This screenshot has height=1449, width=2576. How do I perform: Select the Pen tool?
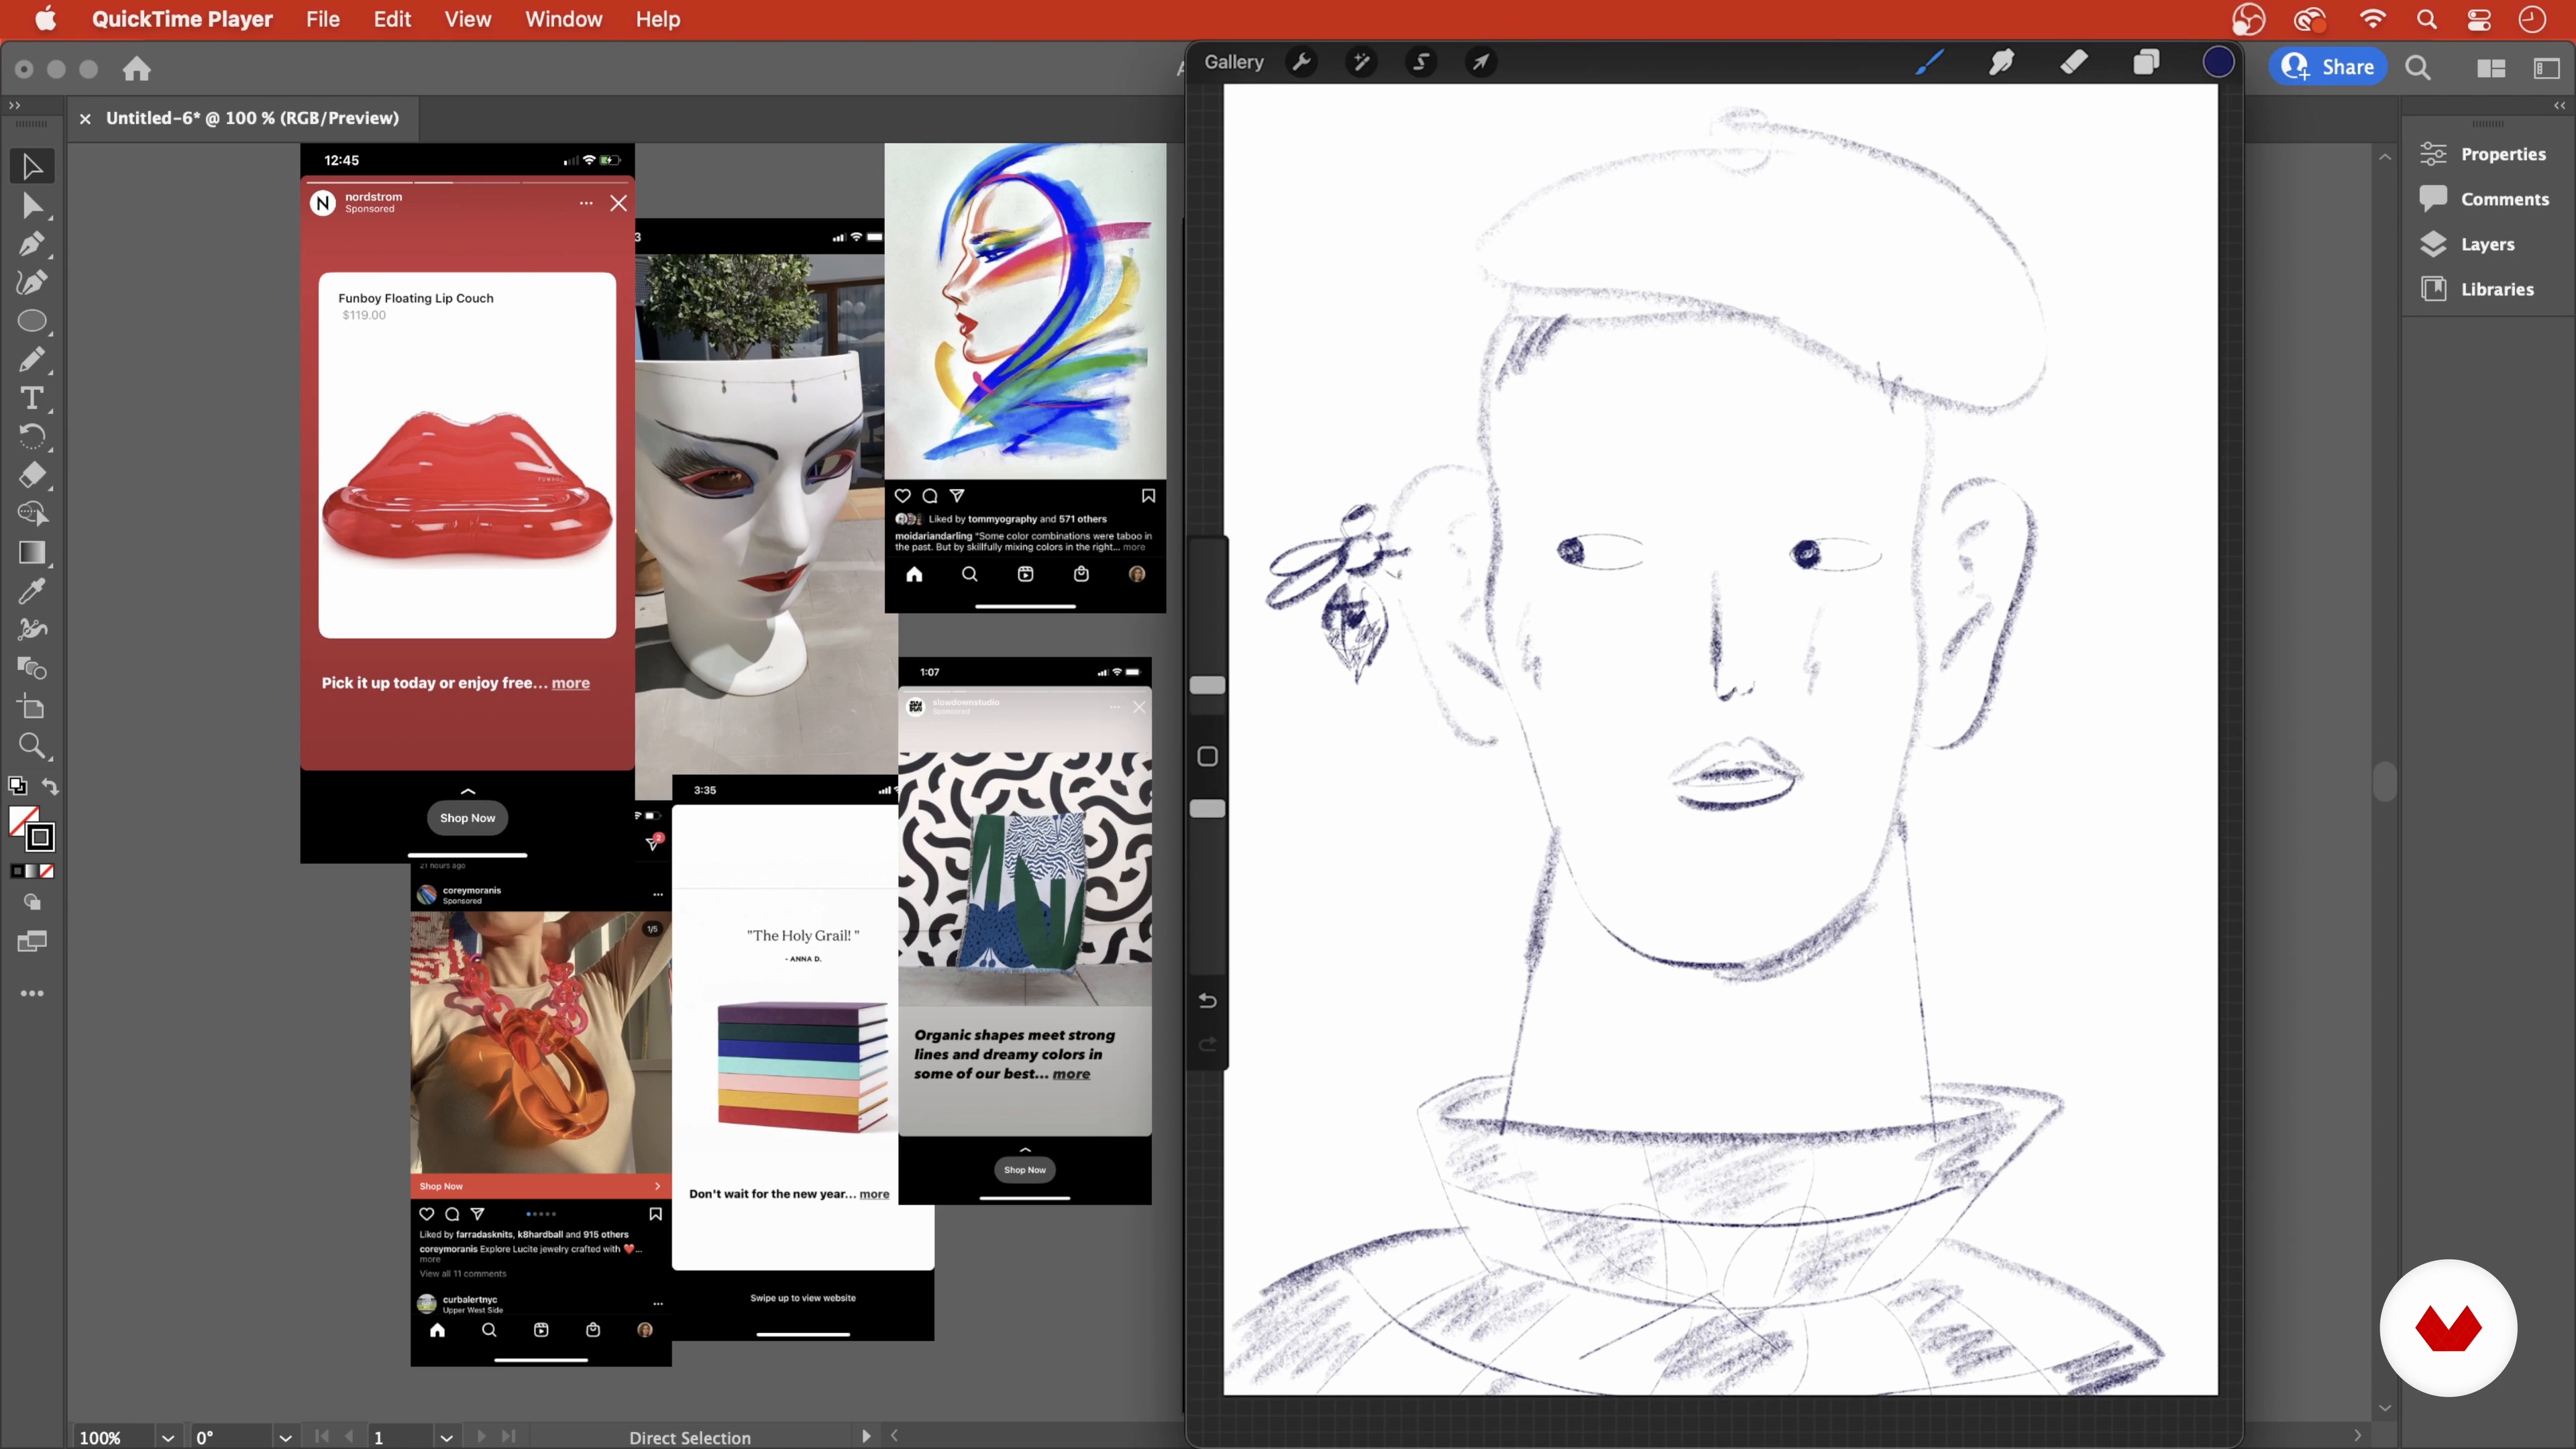point(32,244)
